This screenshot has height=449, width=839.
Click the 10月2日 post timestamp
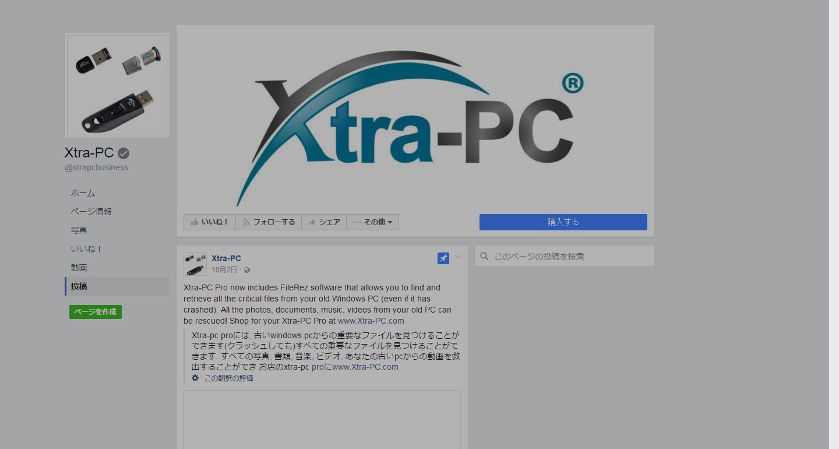(224, 270)
